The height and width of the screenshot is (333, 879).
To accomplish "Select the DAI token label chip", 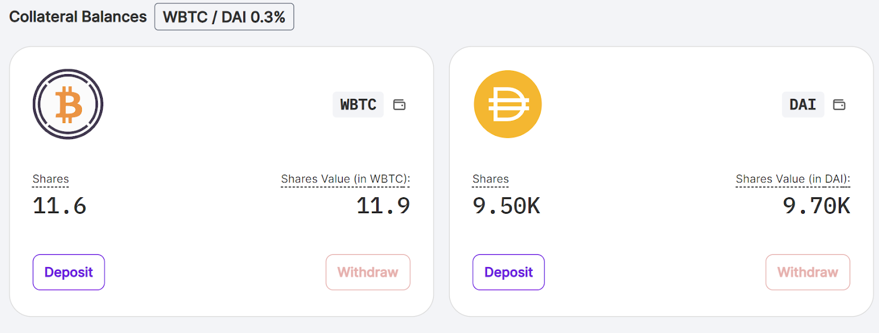I will 803,104.
